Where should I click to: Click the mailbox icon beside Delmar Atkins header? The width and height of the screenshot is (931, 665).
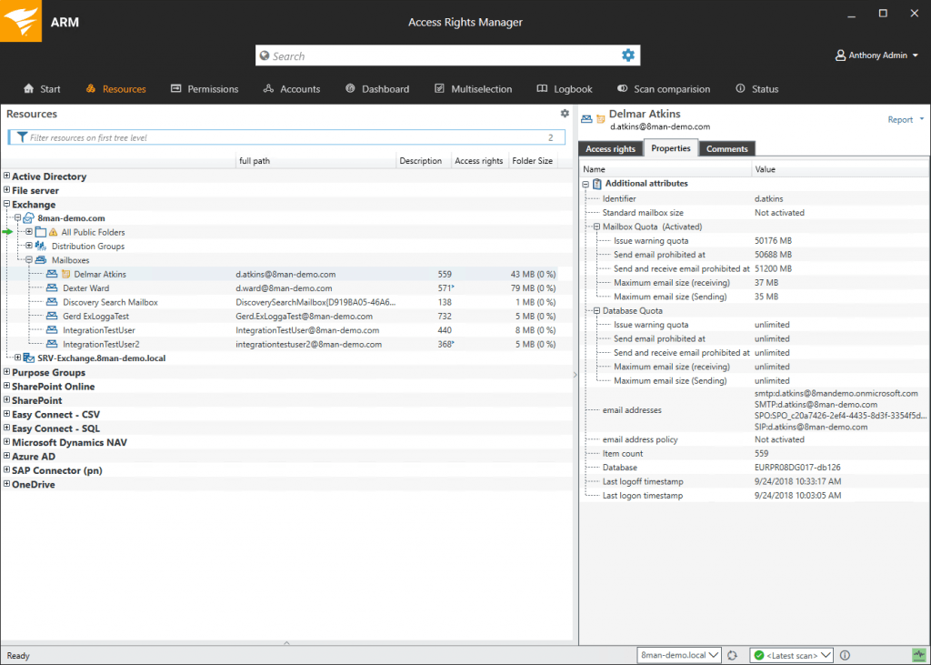click(x=586, y=119)
